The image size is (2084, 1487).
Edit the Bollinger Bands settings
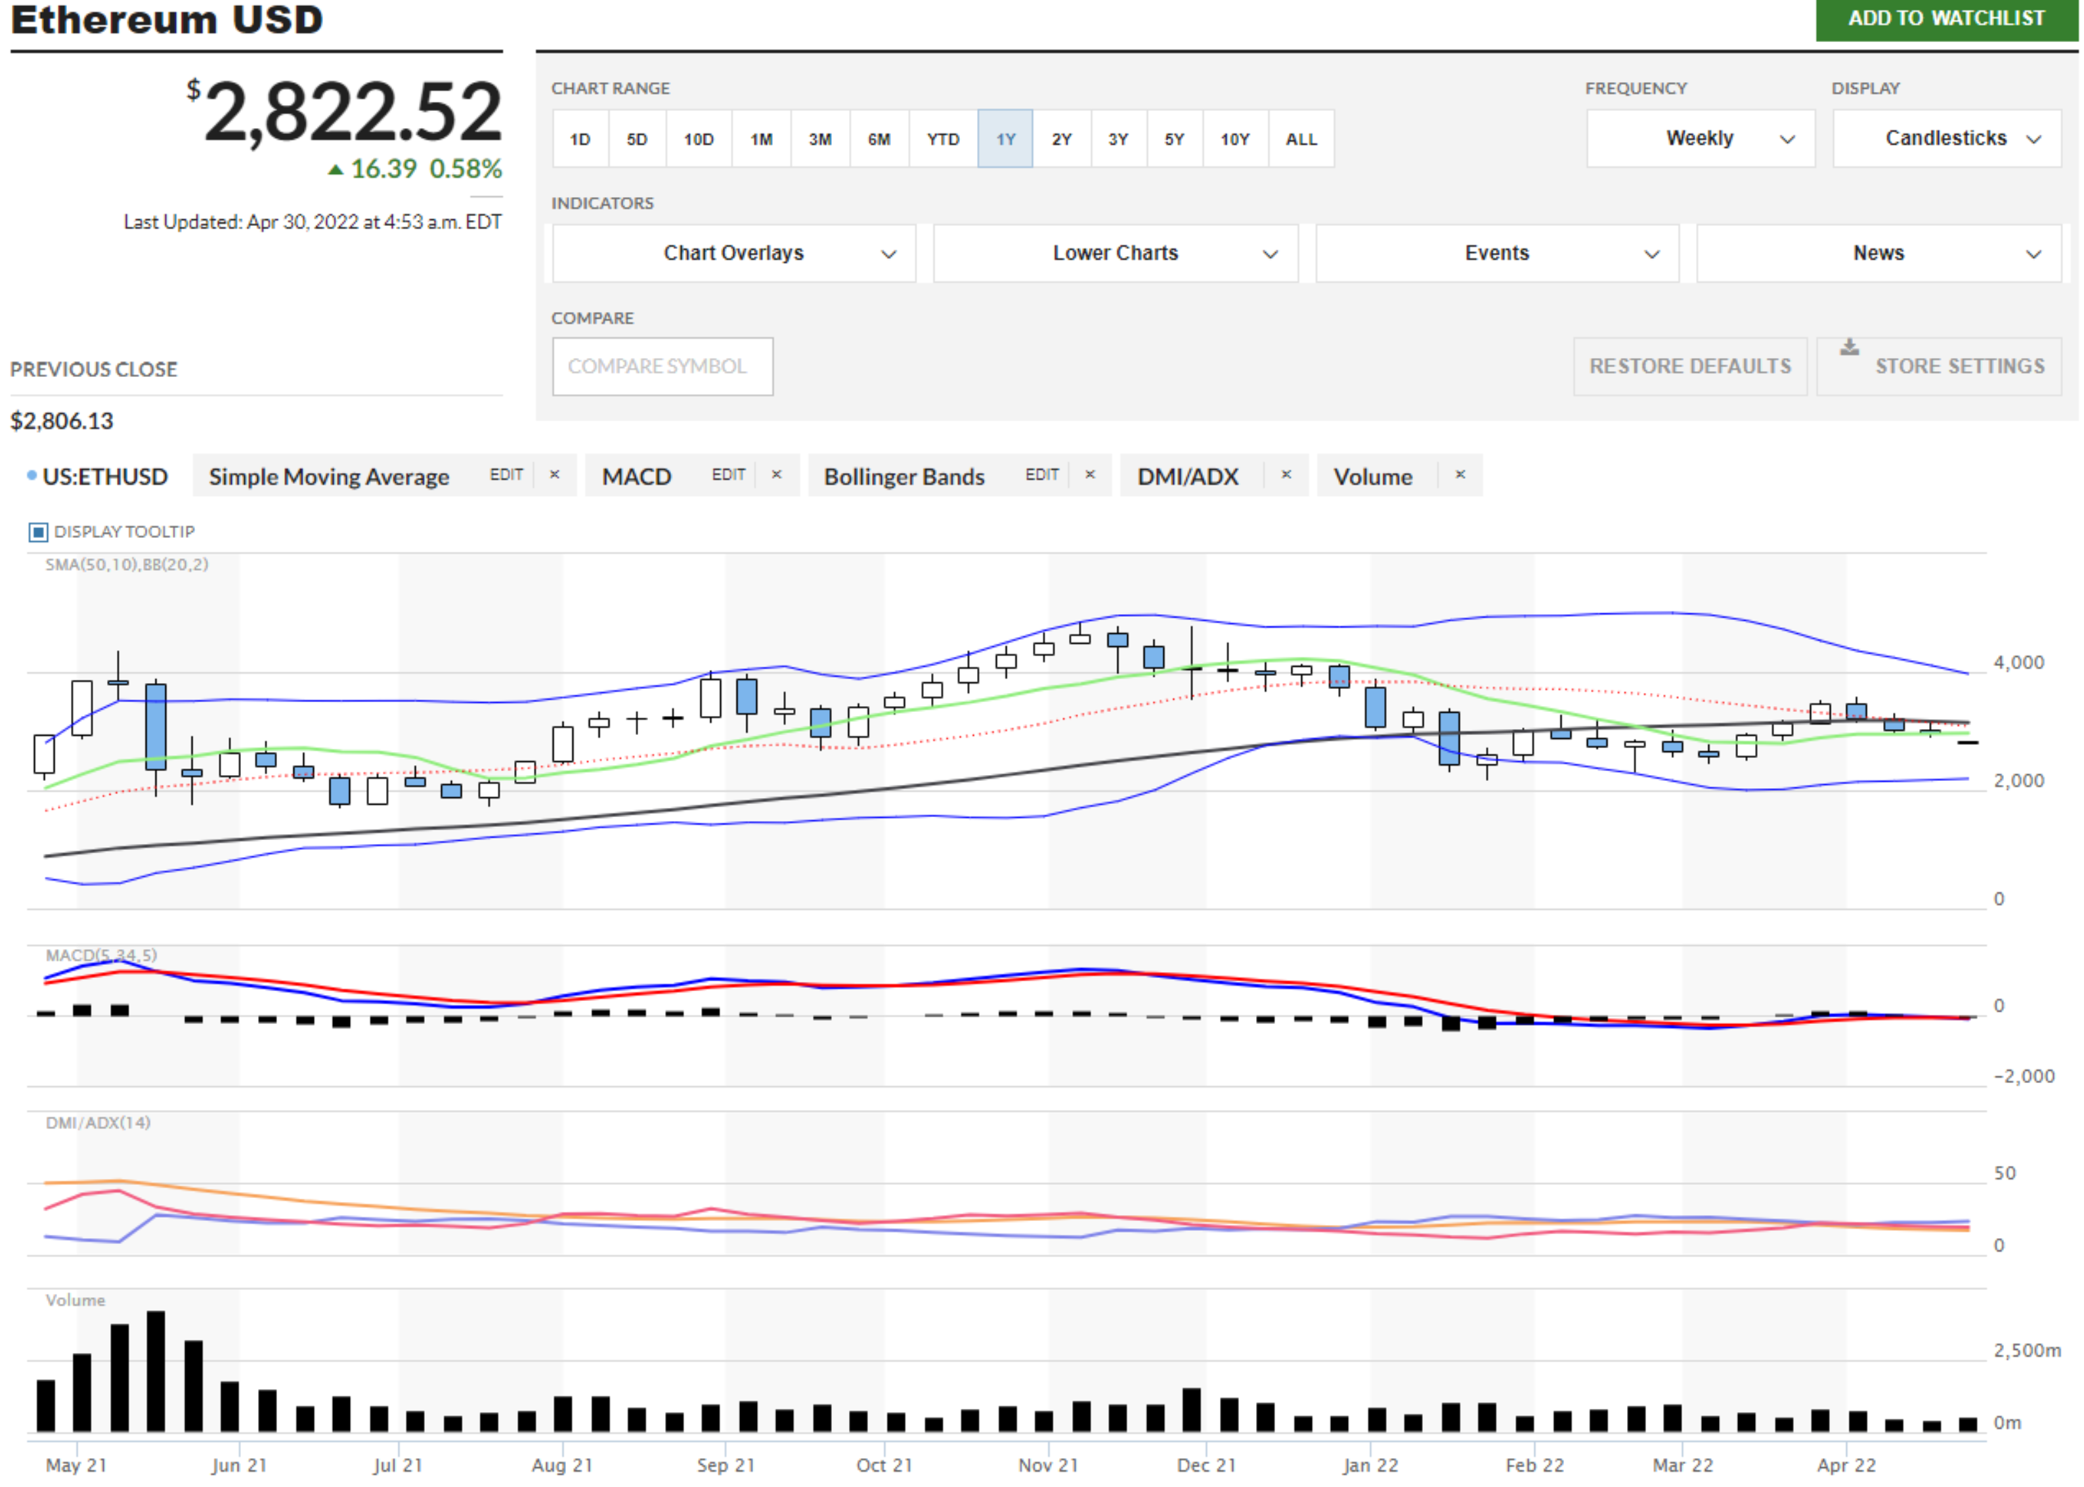click(1043, 476)
